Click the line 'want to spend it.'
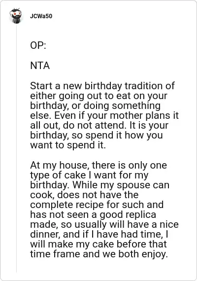Image resolution: width=197 pixels, height=281 pixels. click(68, 145)
